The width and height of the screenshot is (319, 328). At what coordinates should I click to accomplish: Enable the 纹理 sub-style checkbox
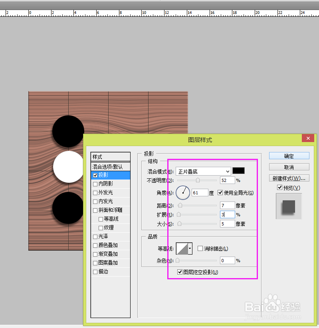tap(101, 228)
